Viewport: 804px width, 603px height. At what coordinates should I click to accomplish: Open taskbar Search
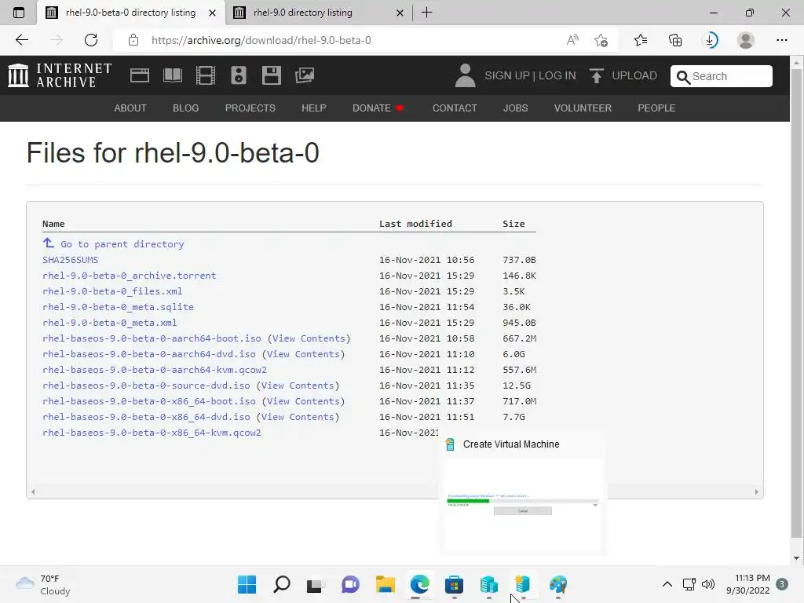[282, 584]
